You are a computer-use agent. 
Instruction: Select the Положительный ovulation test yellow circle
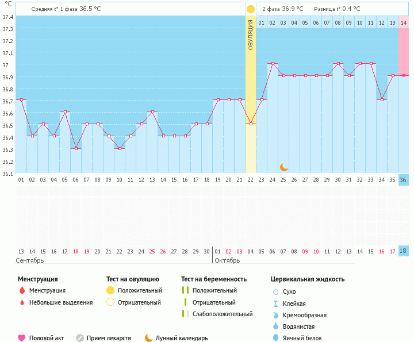point(110,290)
